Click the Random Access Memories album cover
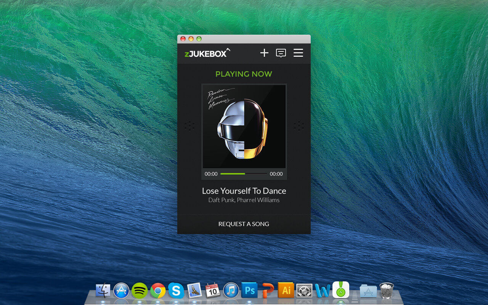 [244, 126]
